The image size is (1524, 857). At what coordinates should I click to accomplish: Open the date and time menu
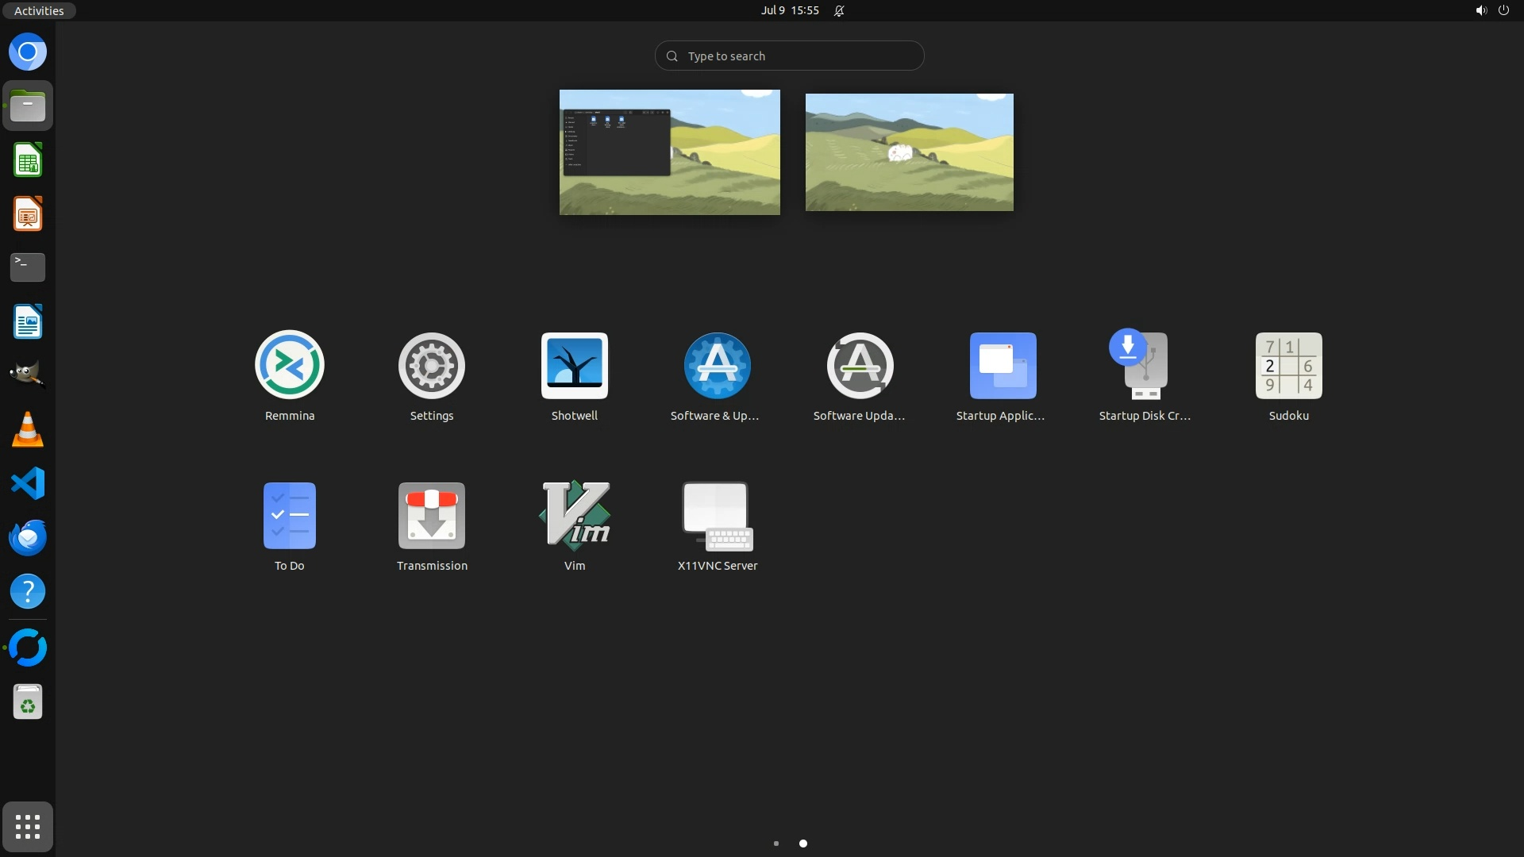click(x=789, y=10)
